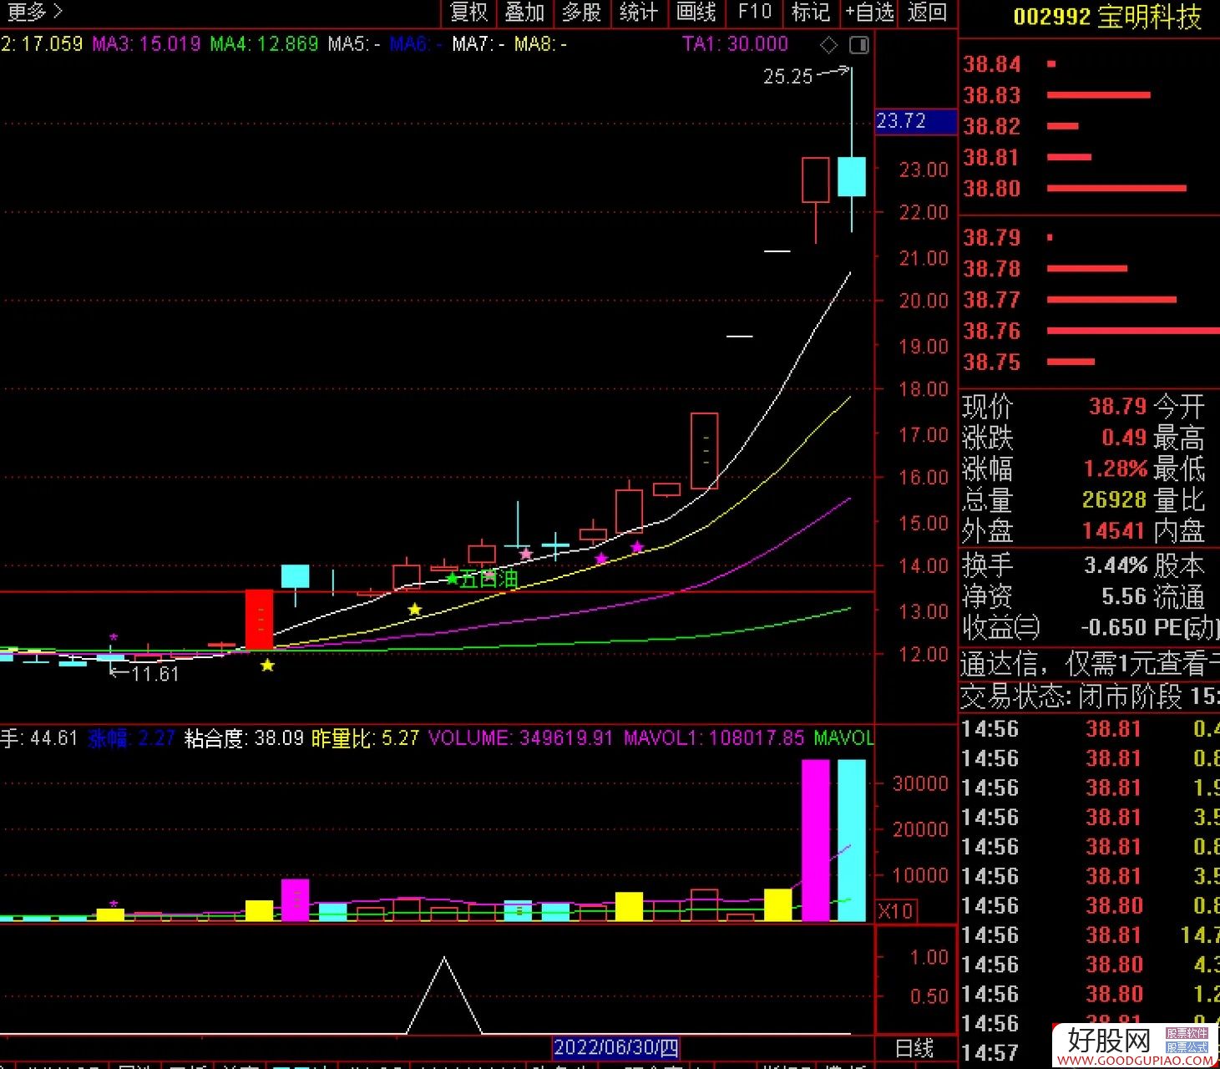Click the MA3: 15.019 indicator label
The height and width of the screenshot is (1069, 1220).
146,44
